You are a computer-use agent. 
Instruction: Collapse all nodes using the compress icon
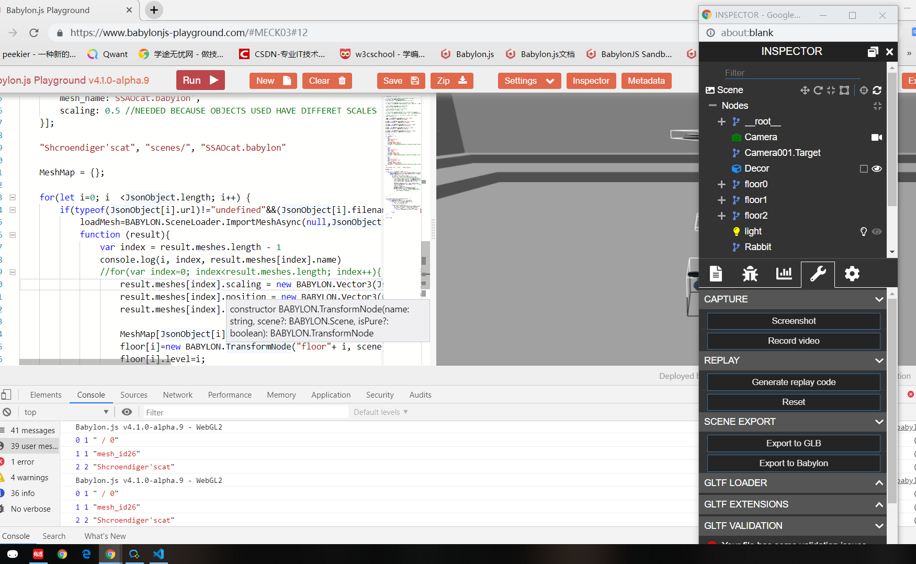[x=877, y=106]
